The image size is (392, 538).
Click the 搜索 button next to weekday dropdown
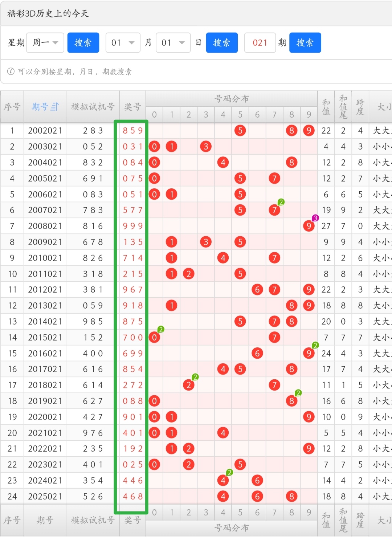(x=83, y=43)
